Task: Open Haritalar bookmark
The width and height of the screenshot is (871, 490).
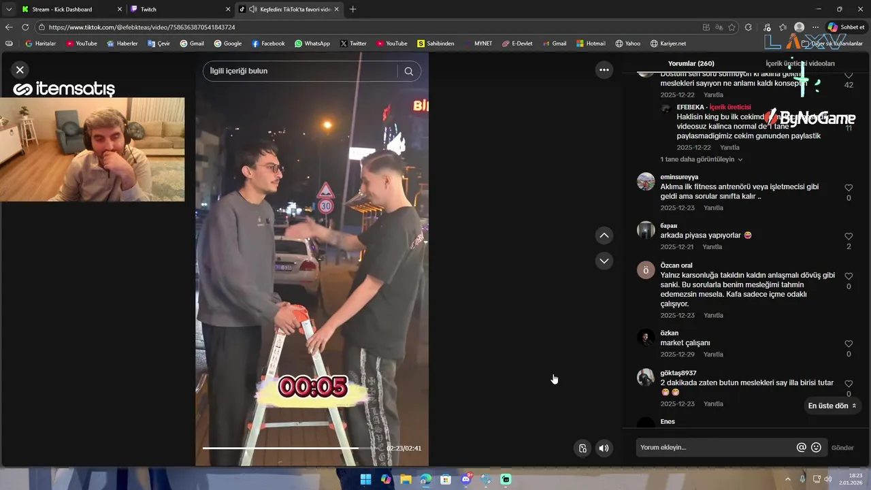Action: [x=41, y=44]
